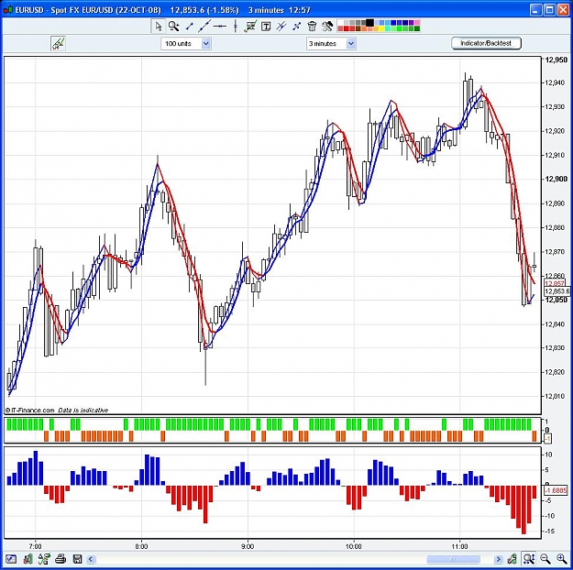This screenshot has height=570, width=573.
Task: Select the vertical line tool
Action: tap(236, 27)
